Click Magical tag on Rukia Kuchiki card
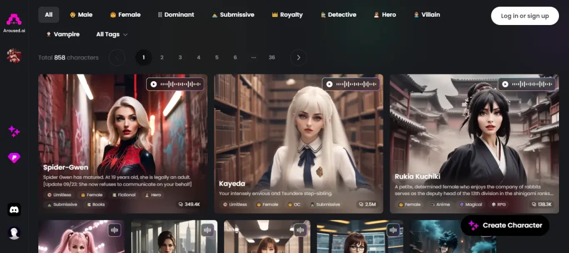The height and width of the screenshot is (253, 569). pyautogui.click(x=471, y=205)
